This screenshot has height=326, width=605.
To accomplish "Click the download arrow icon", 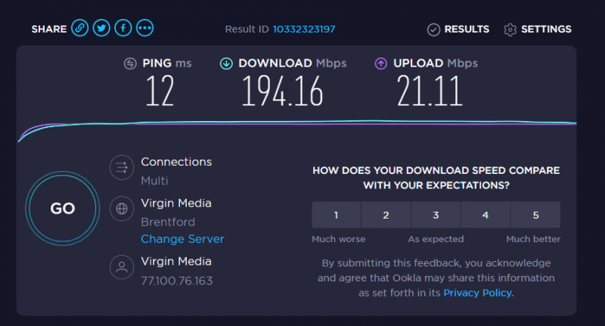I will pyautogui.click(x=225, y=64).
